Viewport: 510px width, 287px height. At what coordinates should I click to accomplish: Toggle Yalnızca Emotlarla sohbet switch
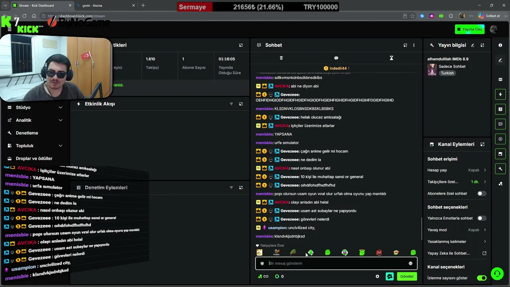click(x=482, y=218)
